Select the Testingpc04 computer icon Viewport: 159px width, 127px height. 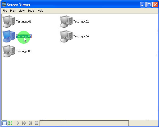tap(66, 36)
